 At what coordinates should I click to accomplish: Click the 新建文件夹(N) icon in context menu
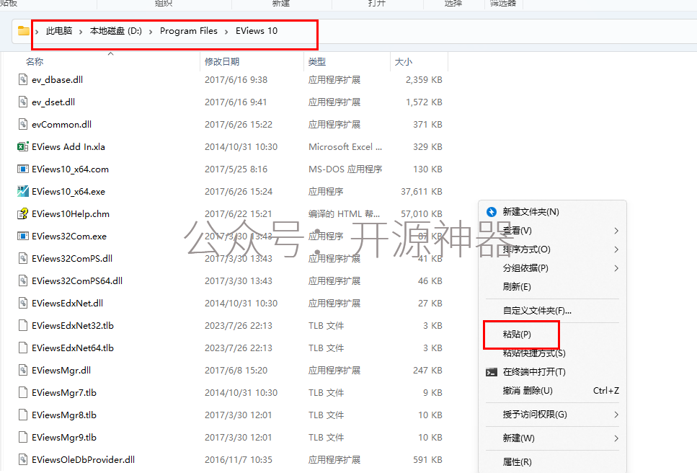[x=491, y=211]
